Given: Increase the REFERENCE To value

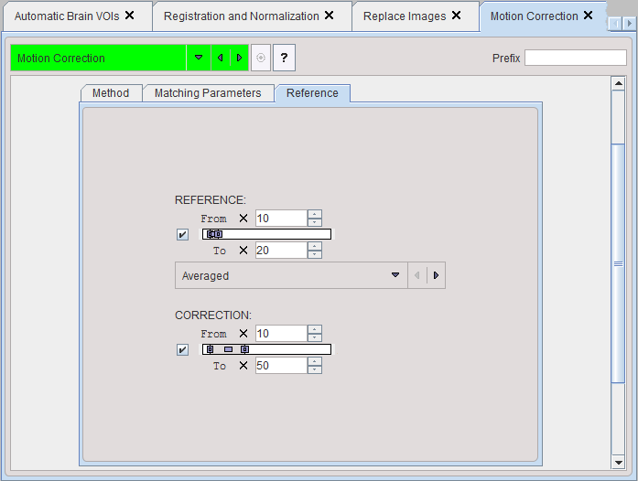Looking at the screenshot, I should click(315, 246).
